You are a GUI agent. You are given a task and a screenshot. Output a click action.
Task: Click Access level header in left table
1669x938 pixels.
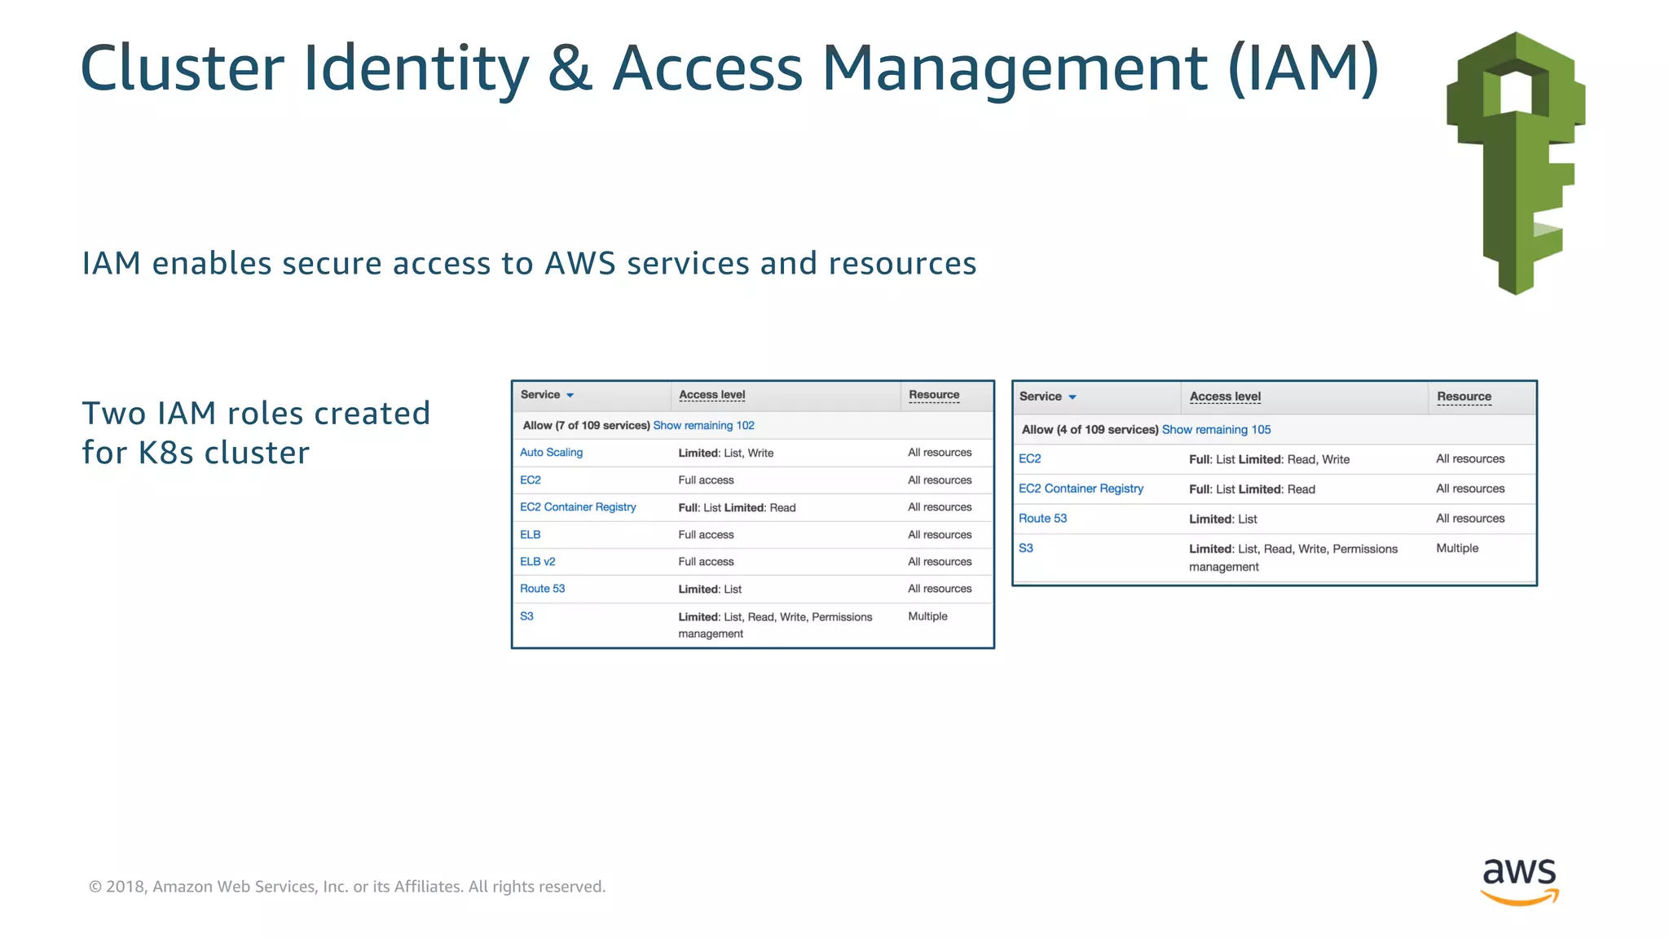711,395
